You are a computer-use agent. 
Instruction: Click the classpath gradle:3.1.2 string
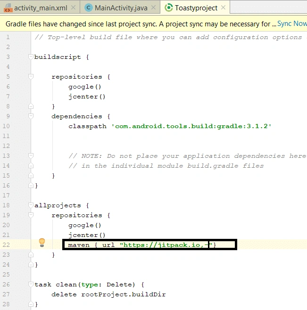[191, 126]
